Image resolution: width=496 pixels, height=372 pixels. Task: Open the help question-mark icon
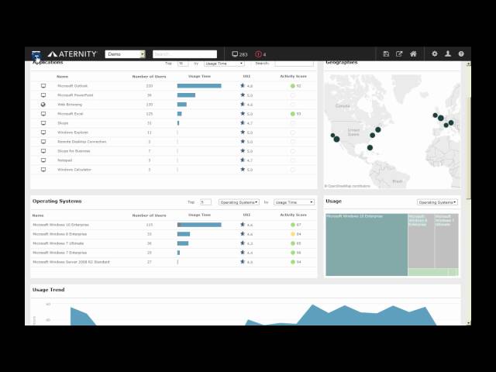(x=461, y=53)
